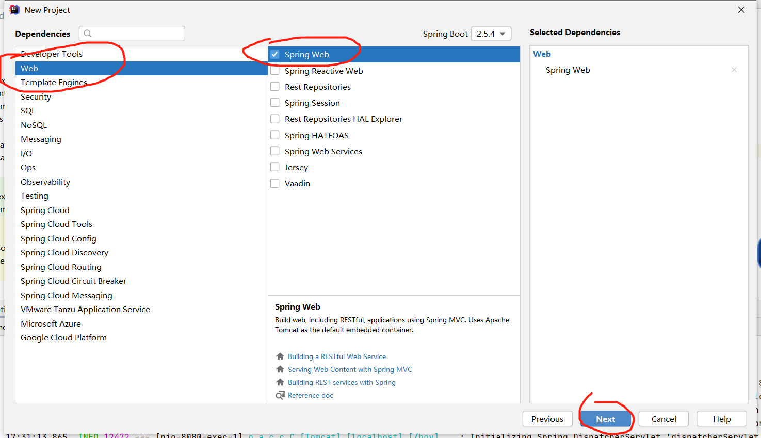Open Help for the dialog

point(722,419)
